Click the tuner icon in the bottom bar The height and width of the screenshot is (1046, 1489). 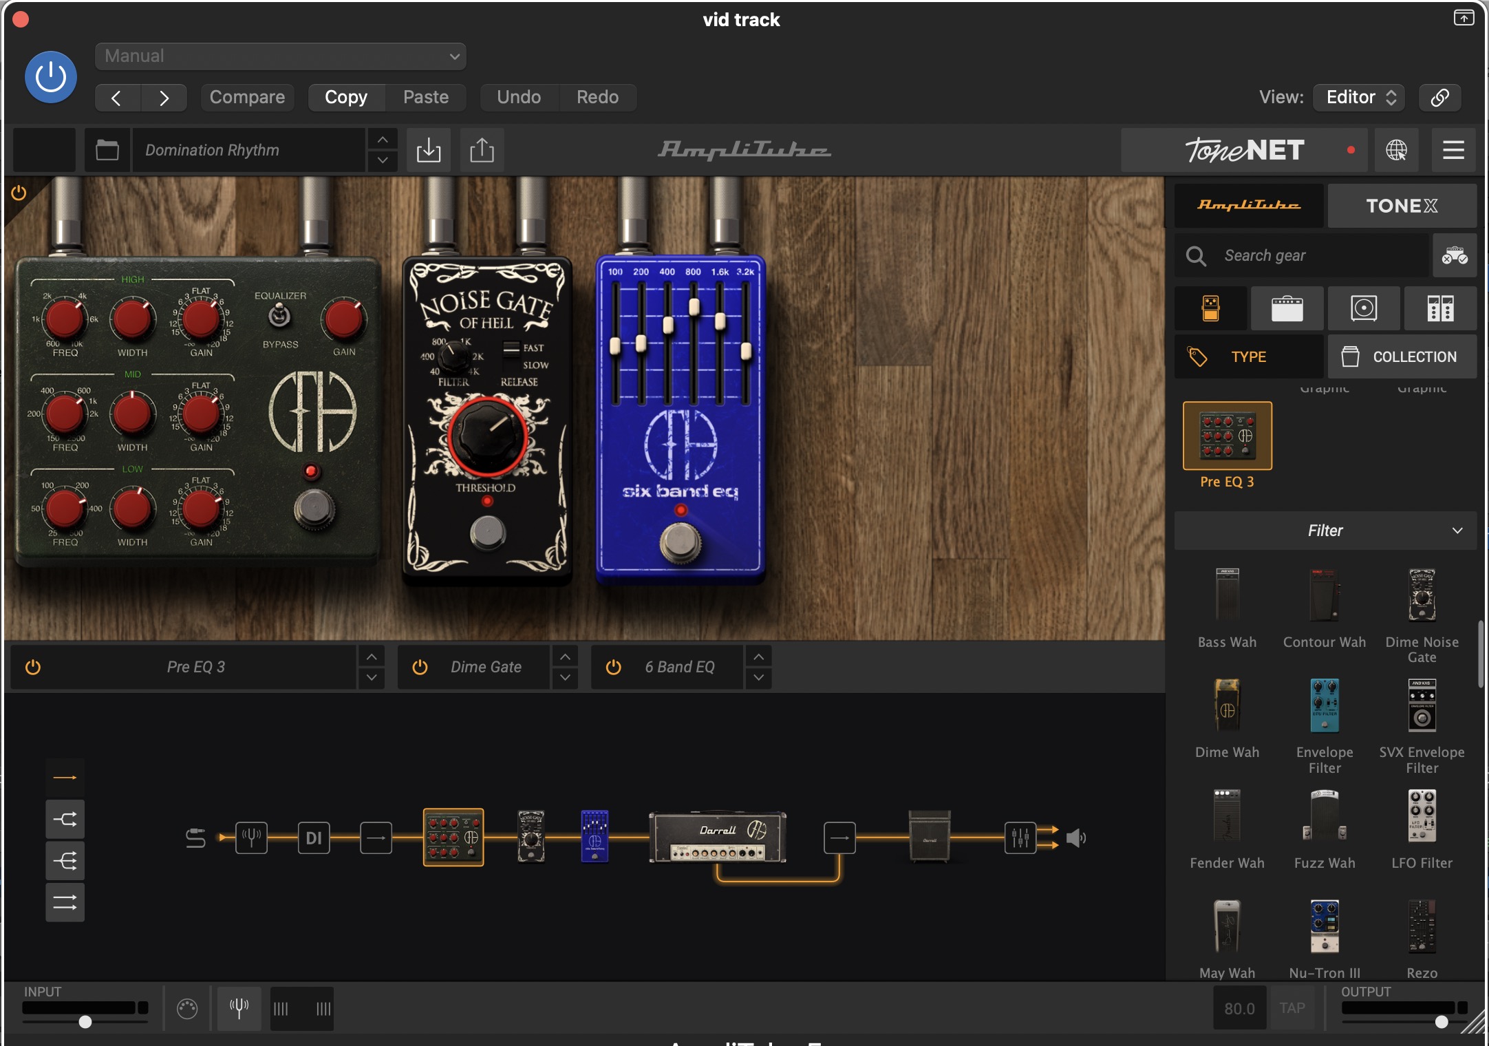pos(239,1008)
